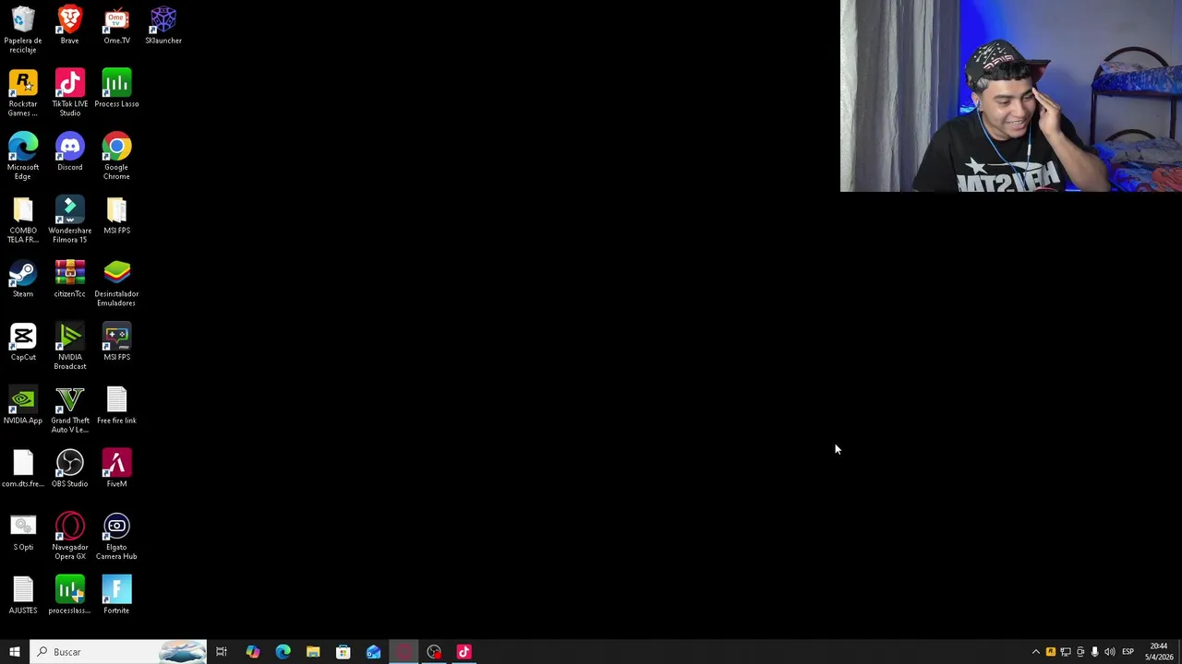Open the volume control in the tray
The image size is (1182, 664).
[1109, 652]
